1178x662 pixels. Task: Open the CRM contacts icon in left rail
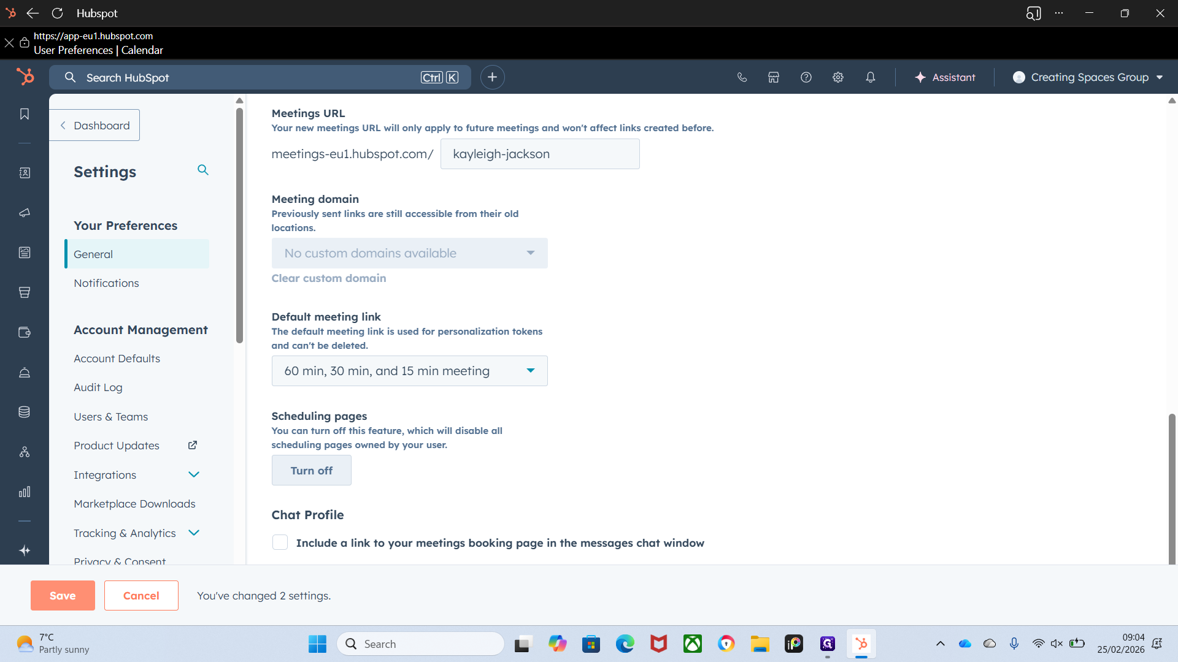pos(25,173)
